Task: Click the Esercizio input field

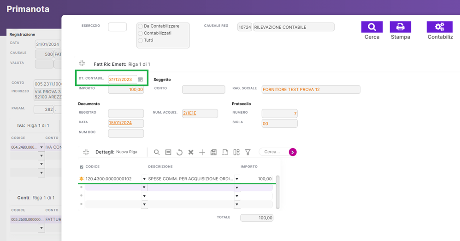Action: point(118,27)
